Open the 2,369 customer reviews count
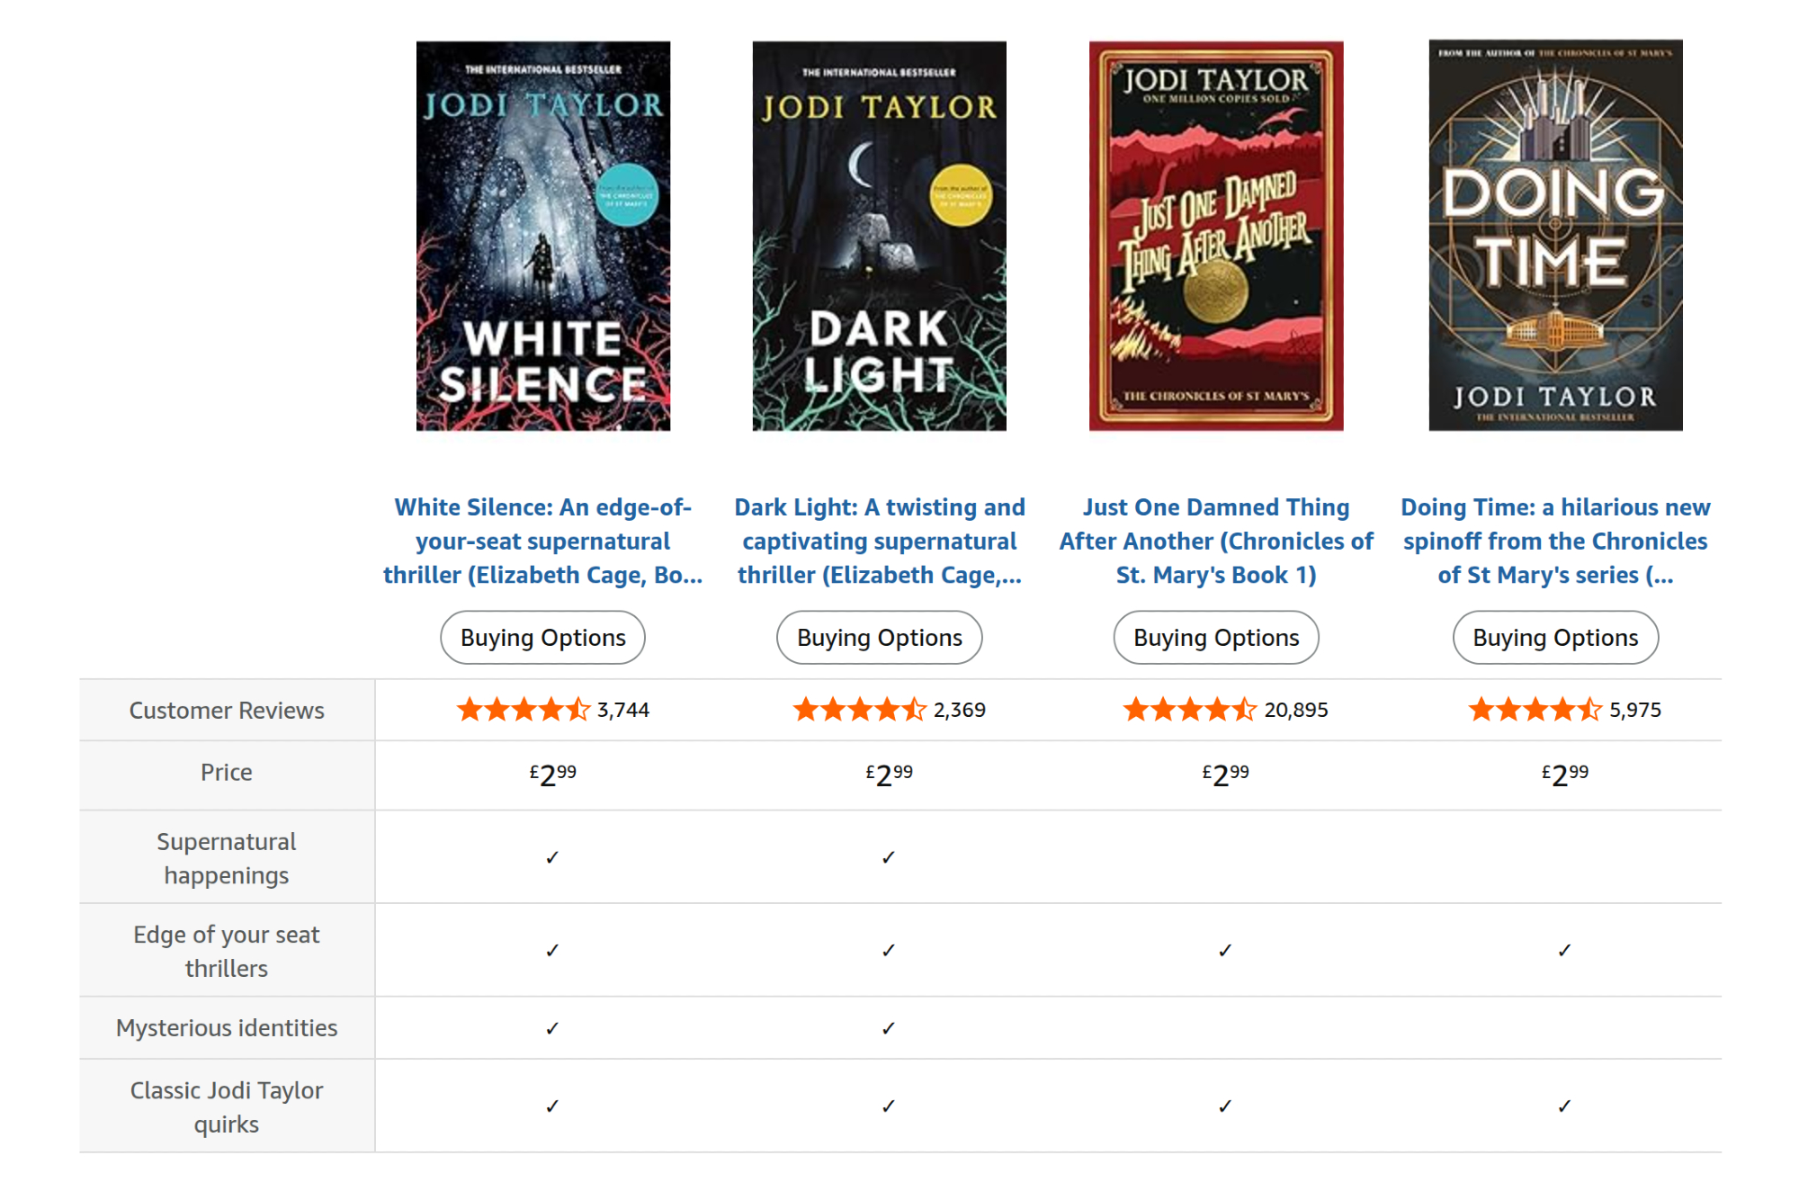This screenshot has height=1191, width=1799. [960, 710]
